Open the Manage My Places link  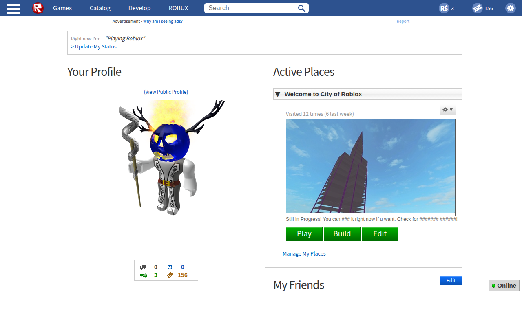click(x=304, y=253)
